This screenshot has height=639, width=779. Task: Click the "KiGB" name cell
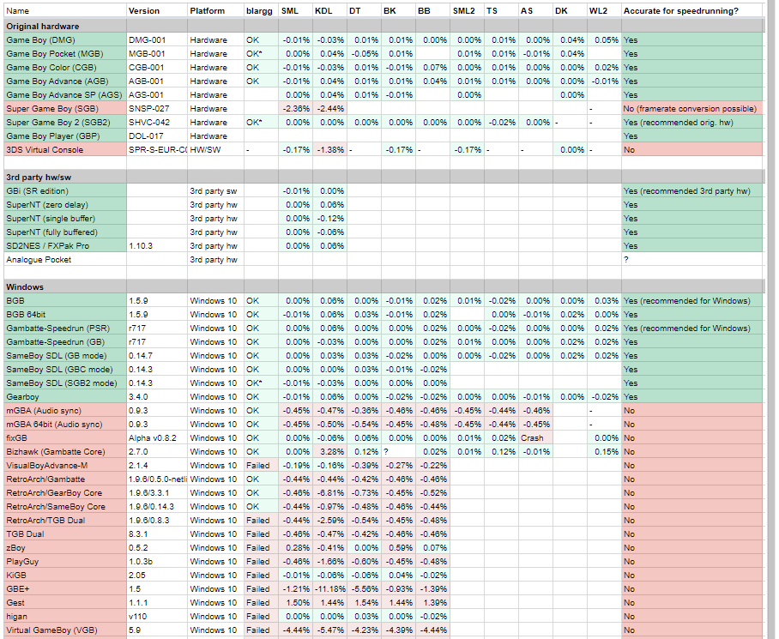65,576
